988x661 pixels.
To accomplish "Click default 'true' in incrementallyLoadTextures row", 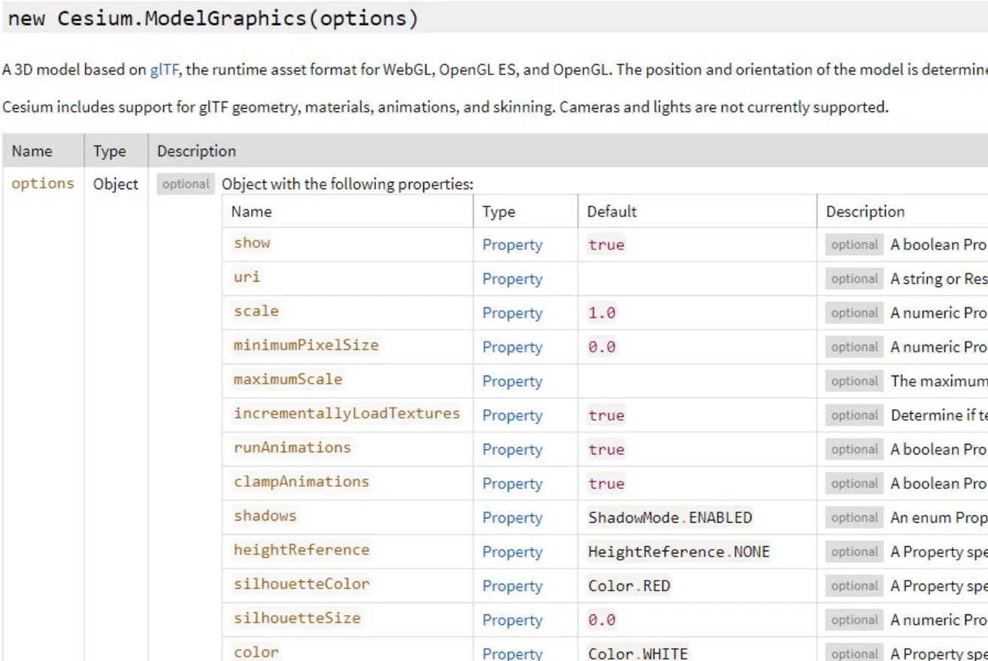I will point(607,415).
